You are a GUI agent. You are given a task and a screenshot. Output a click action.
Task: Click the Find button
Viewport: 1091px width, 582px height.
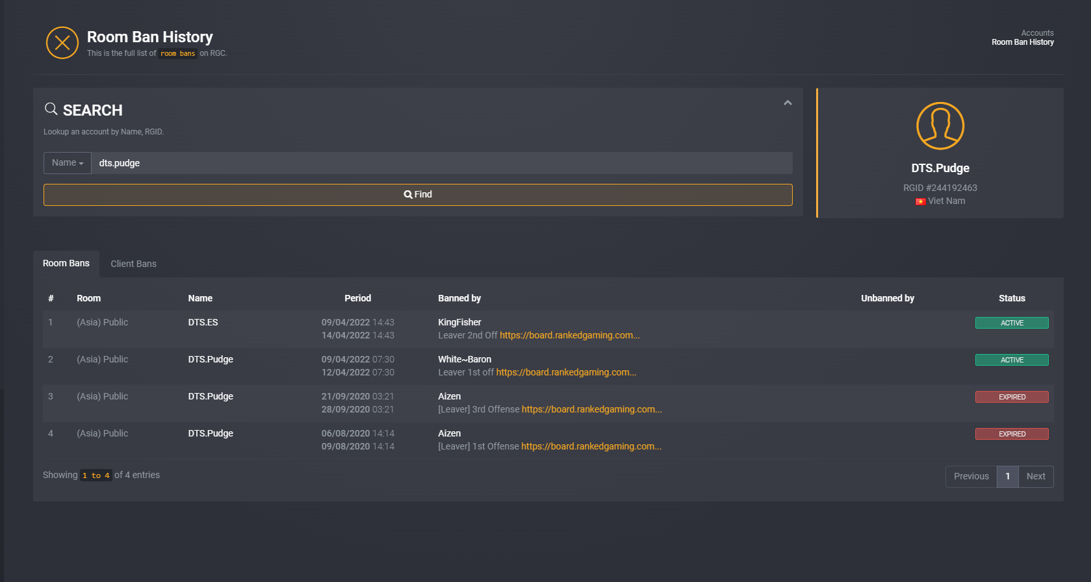[418, 195]
